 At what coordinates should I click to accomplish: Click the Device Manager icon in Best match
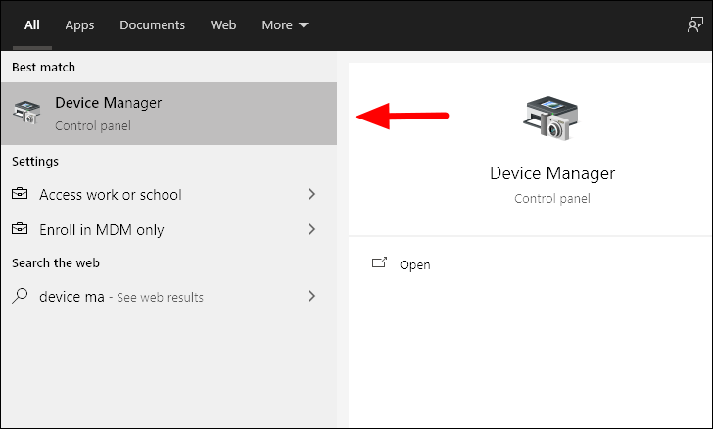(x=26, y=113)
